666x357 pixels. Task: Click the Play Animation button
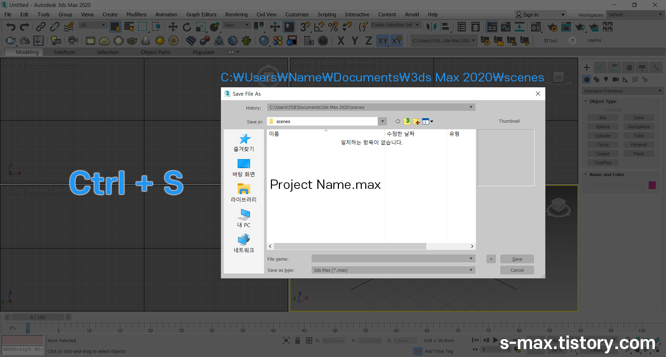(x=495, y=340)
